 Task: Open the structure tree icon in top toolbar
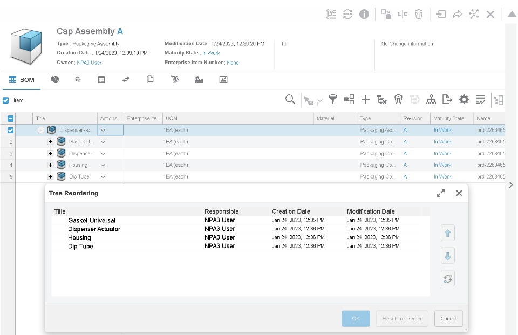331,14
